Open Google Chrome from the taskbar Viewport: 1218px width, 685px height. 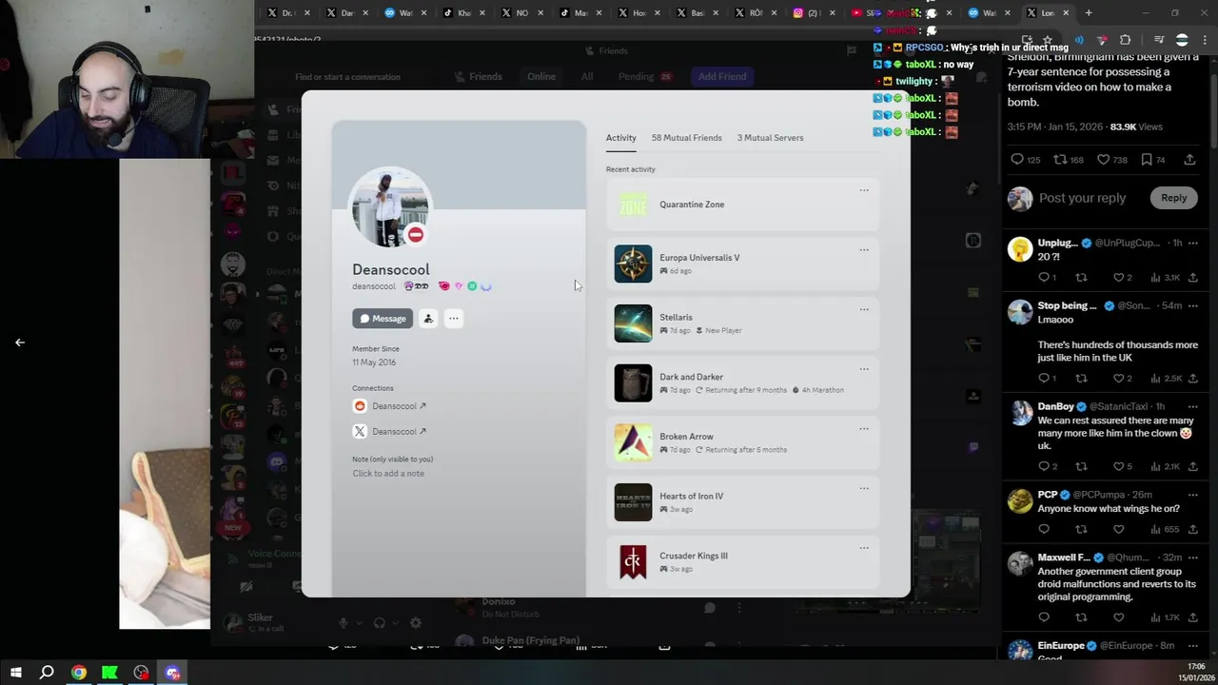click(x=78, y=674)
